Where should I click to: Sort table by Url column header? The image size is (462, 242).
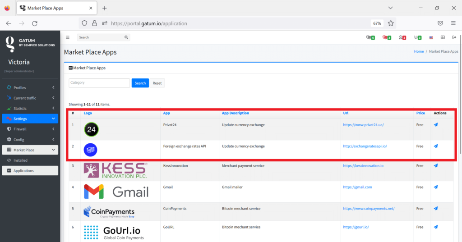click(x=346, y=113)
